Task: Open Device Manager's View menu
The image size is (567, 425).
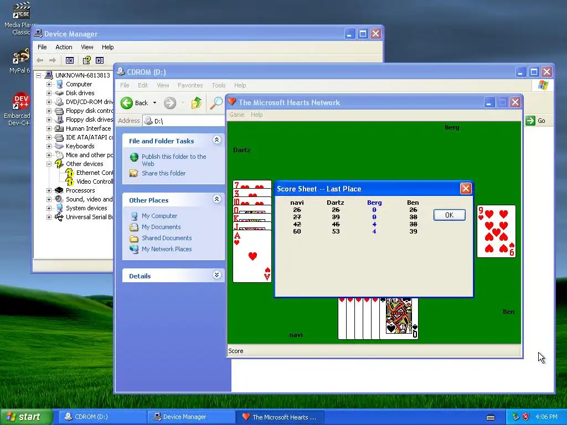Action: [87, 47]
